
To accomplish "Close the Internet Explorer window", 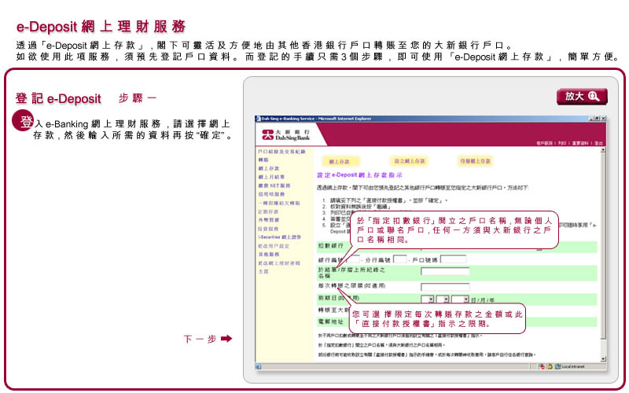I will (603, 119).
